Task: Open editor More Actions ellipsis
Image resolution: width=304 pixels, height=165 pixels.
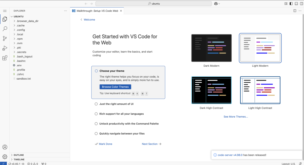Action: click(300, 11)
